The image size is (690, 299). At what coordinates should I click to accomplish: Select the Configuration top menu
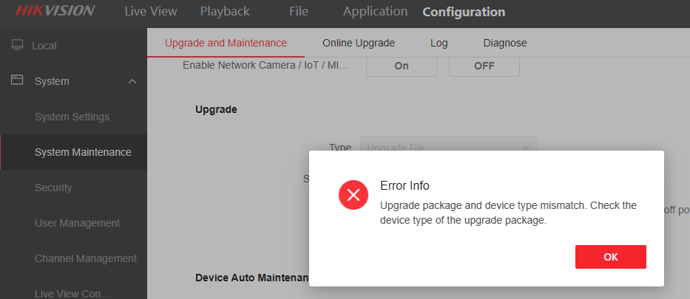pos(464,12)
